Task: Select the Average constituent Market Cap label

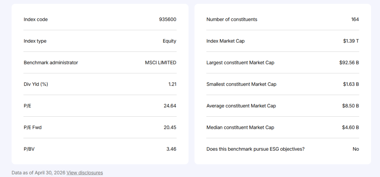Action: [241, 106]
